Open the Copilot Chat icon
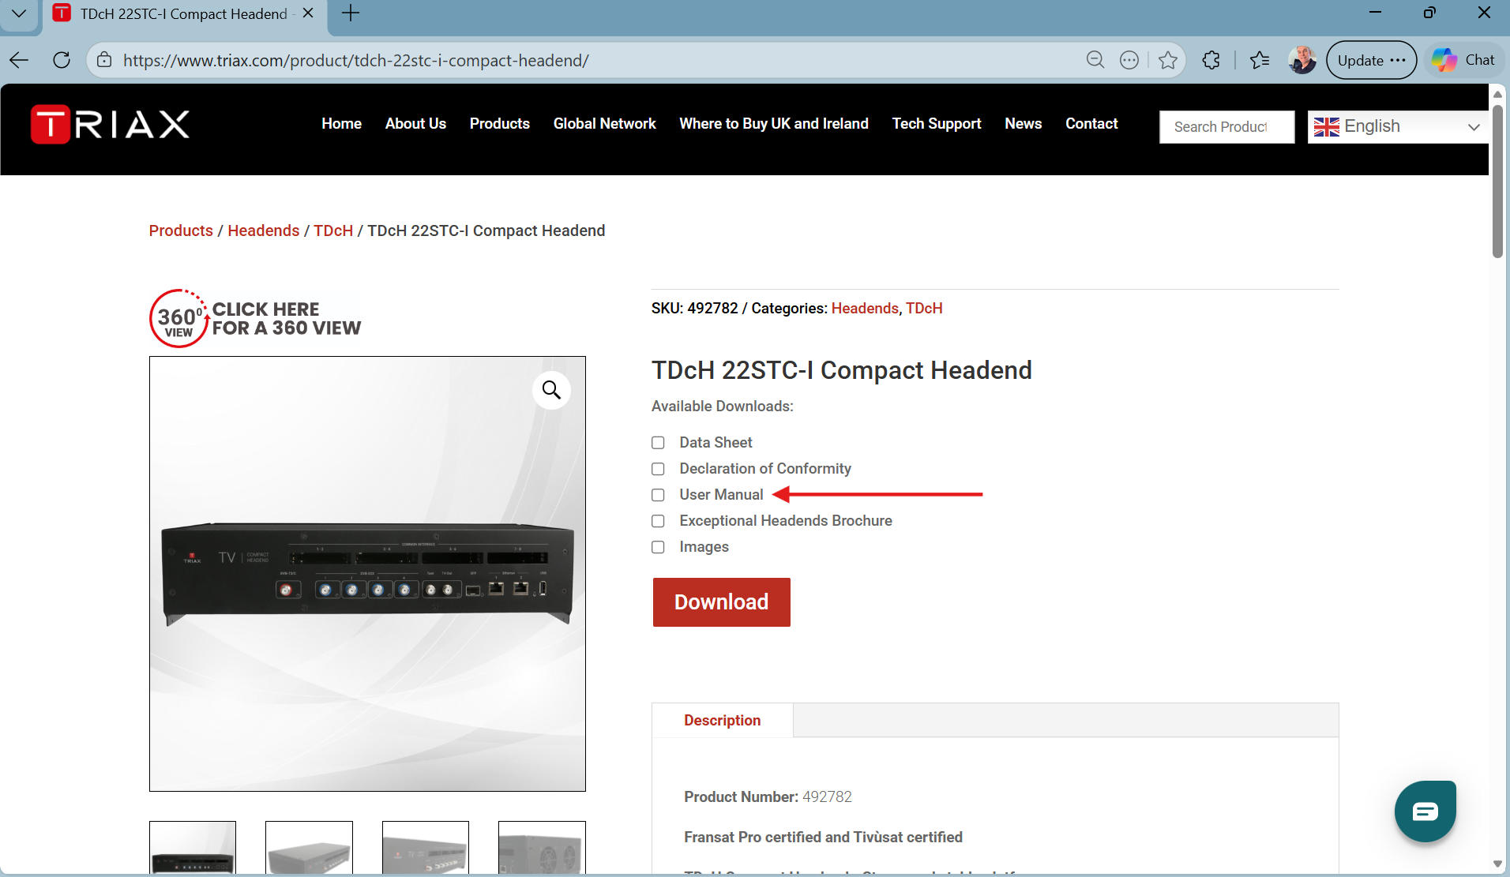1510x877 pixels. point(1464,60)
